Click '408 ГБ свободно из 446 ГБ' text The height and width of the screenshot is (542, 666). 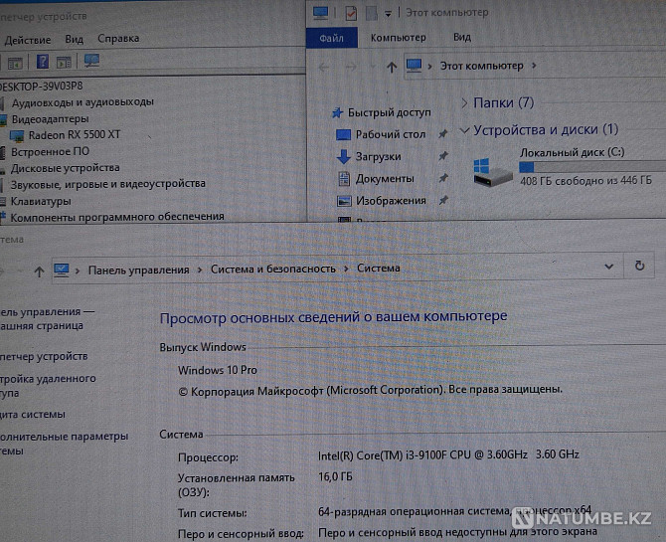585,181
